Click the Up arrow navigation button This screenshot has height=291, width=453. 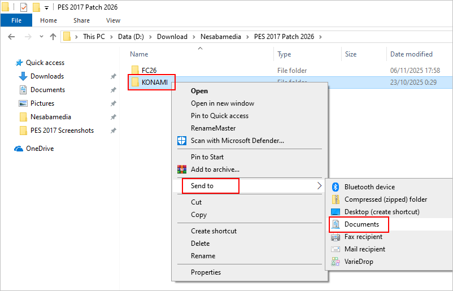53,37
